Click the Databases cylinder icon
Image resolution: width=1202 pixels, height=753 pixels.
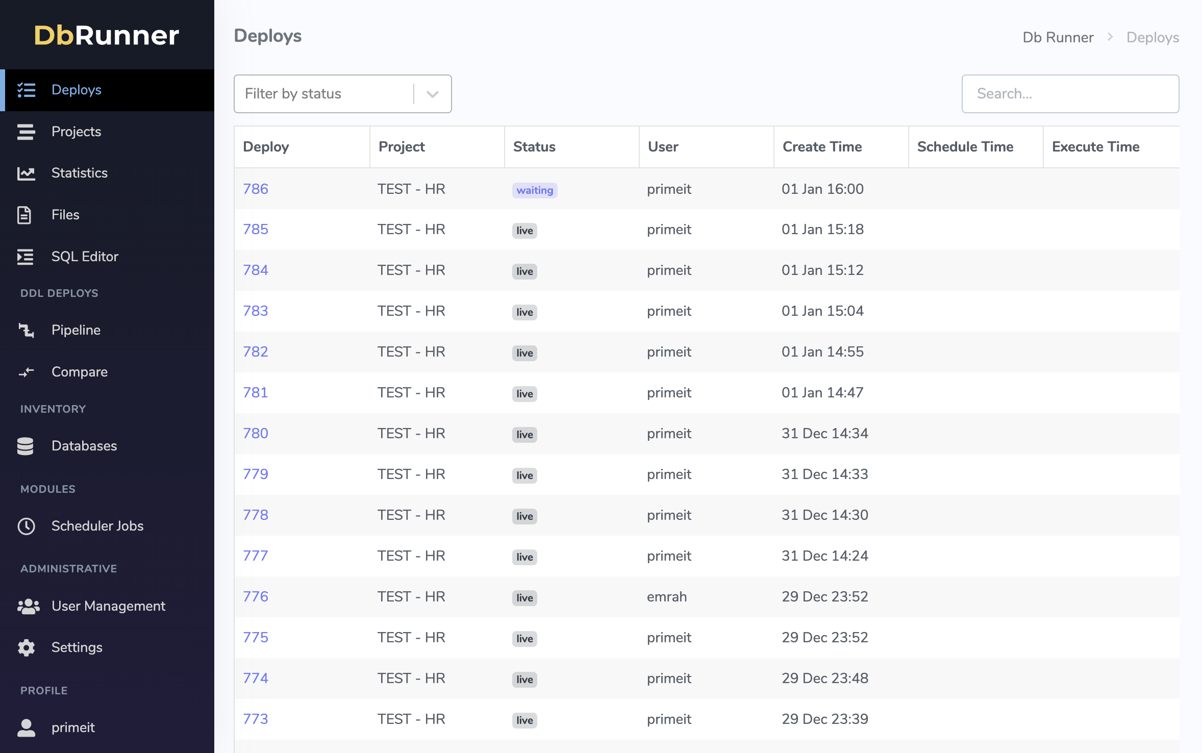coord(25,446)
